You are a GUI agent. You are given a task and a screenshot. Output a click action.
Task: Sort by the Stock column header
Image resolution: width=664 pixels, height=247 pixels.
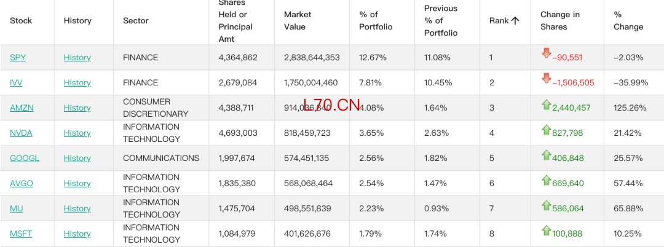click(x=21, y=21)
